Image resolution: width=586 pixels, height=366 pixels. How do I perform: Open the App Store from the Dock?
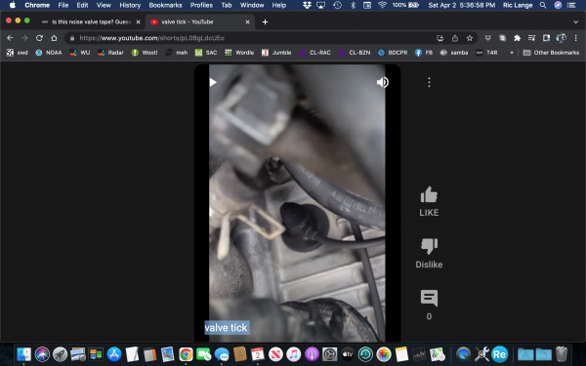click(x=114, y=354)
